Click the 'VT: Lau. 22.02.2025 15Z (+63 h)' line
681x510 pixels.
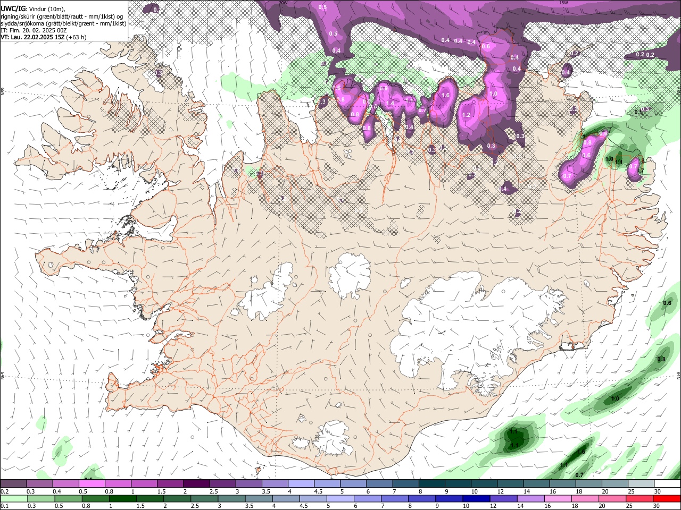(x=44, y=37)
